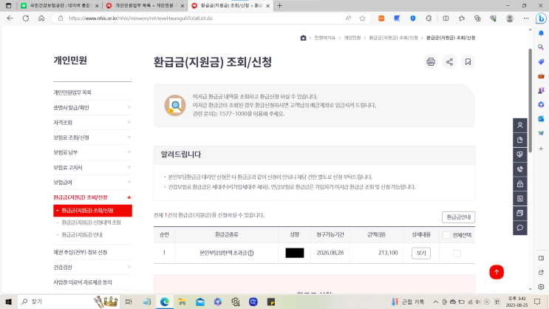
Task: Bookmark this page with the bookmark icon
Action: click(468, 62)
